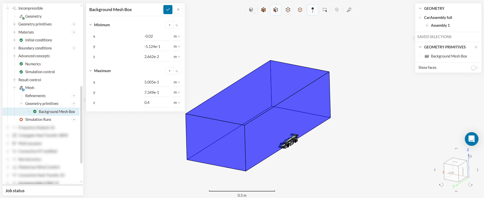Close the Background Mesh Box panel

tap(178, 10)
